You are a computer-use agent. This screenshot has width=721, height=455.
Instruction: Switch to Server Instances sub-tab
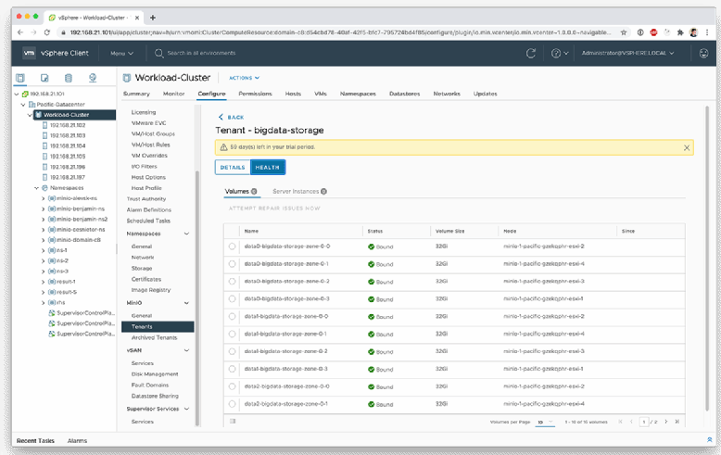299,191
